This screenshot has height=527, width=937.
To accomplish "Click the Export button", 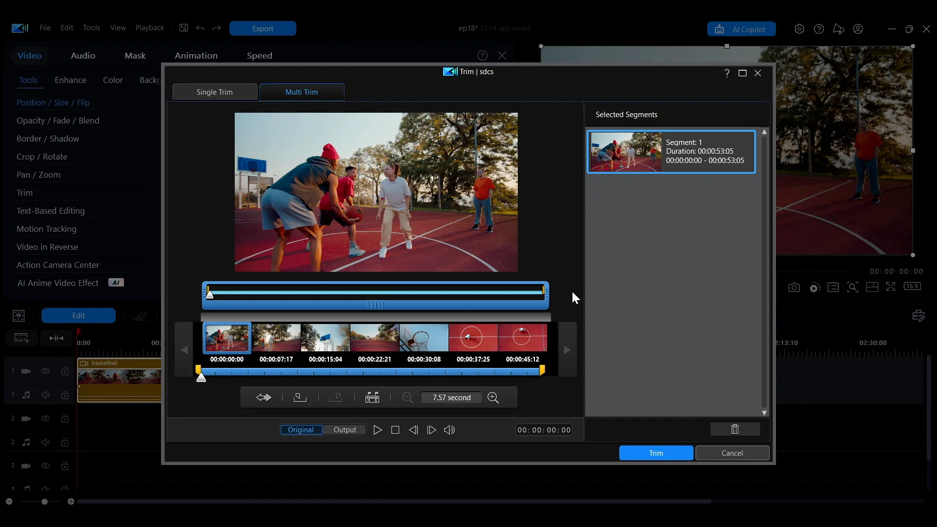I will (263, 28).
